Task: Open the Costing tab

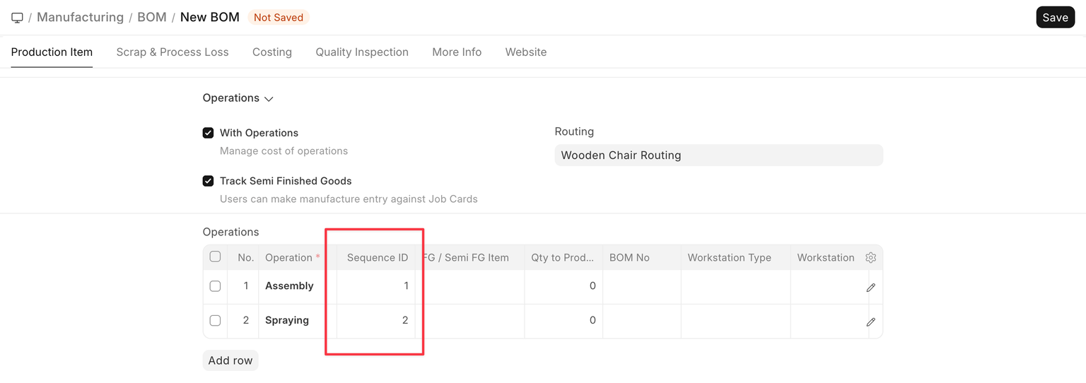Action: pyautogui.click(x=272, y=52)
